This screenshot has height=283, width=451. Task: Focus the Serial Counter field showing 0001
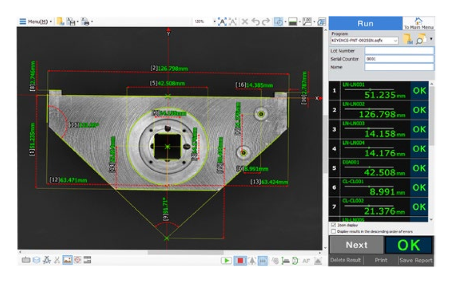pos(399,58)
